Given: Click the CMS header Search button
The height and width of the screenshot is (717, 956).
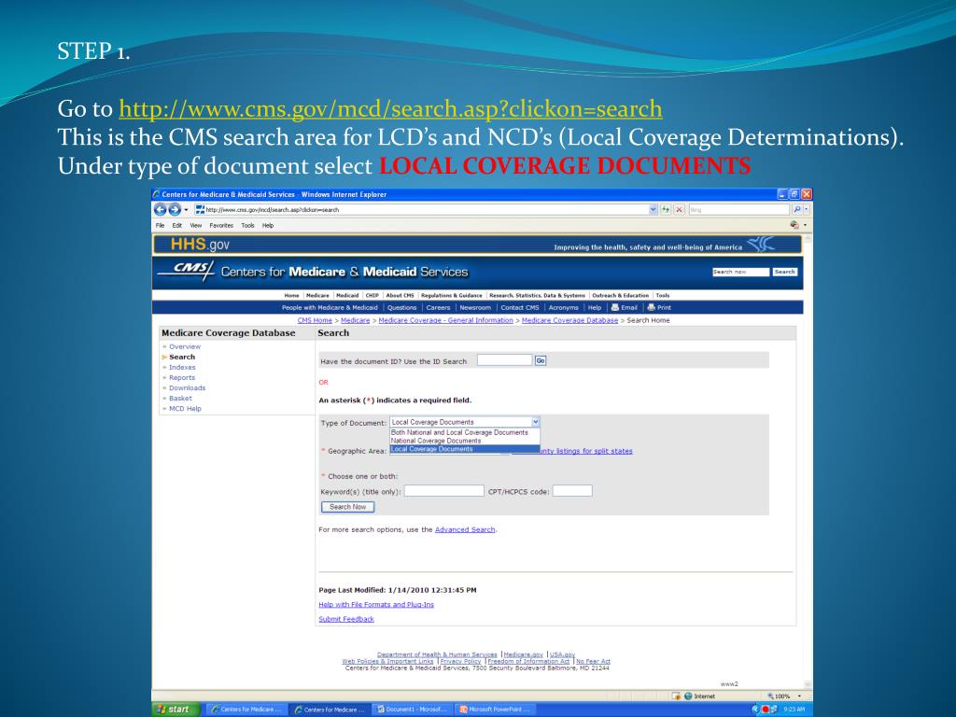Looking at the screenshot, I should click(784, 272).
